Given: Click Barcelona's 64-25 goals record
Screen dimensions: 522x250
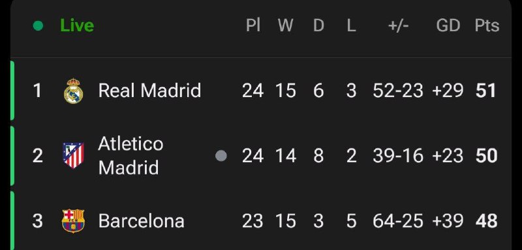Looking at the screenshot, I should click(x=398, y=221).
